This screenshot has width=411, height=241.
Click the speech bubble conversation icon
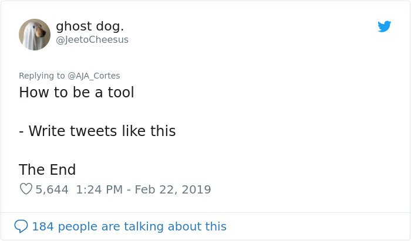click(21, 226)
